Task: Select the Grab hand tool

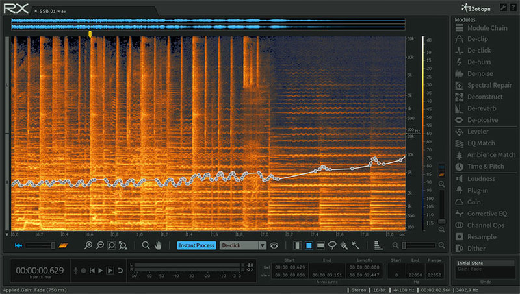Action: 158,245
